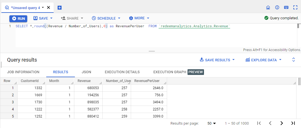Click the SAVE button
This screenshot has height=128, width=301.
tap(41, 18)
